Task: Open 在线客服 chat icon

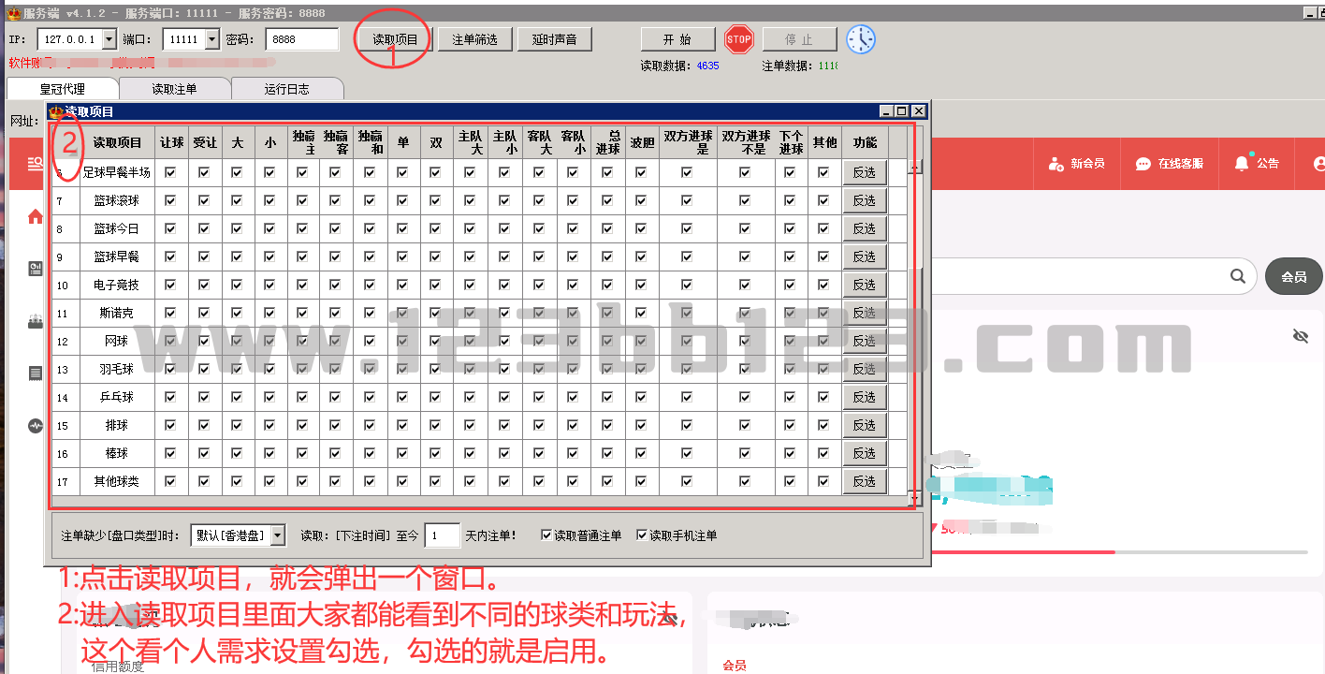Action: tap(1143, 164)
